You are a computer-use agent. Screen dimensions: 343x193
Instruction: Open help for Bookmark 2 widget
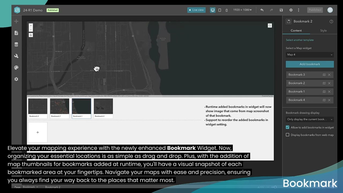point(331,21)
